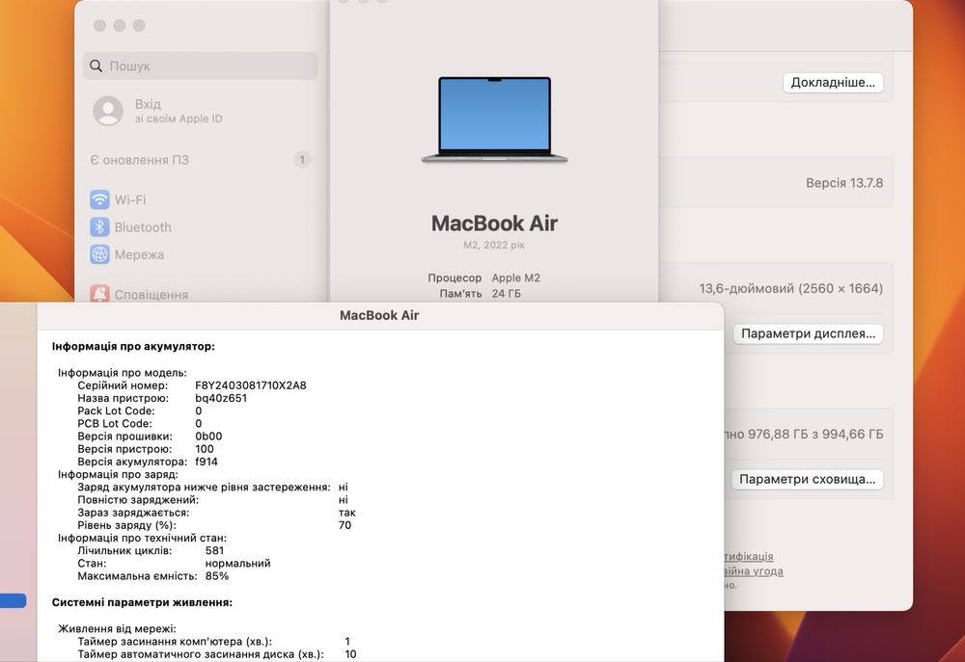Click the Процесор Apple M2 value
Screen dimensions: 965x662
(x=515, y=278)
